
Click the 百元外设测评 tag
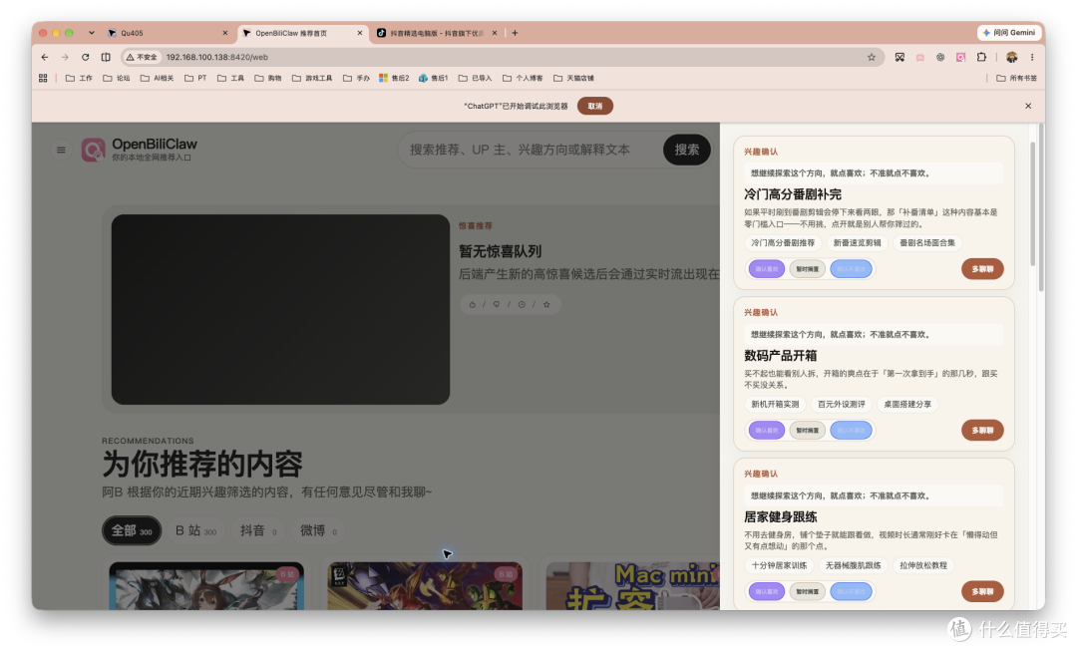[842, 404]
